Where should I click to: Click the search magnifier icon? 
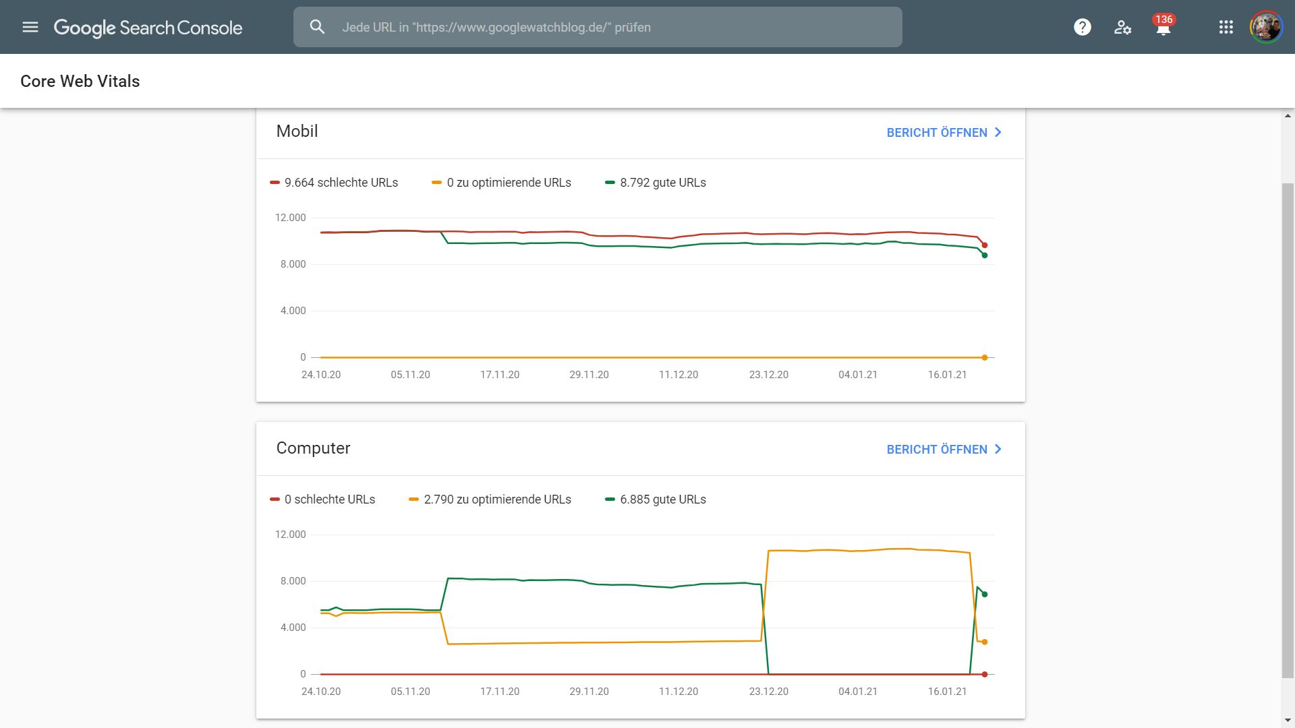coord(317,27)
